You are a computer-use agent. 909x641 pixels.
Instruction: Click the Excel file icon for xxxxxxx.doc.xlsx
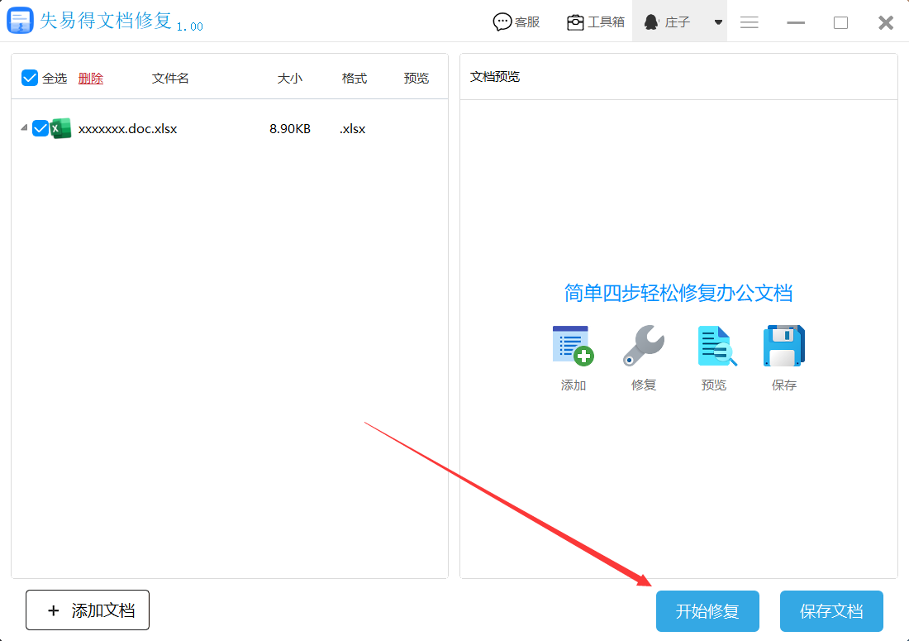click(x=61, y=129)
